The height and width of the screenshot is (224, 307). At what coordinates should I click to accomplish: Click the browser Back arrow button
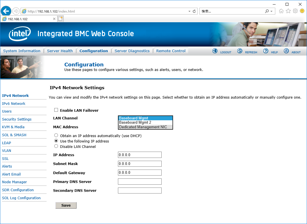(x=6, y=11)
